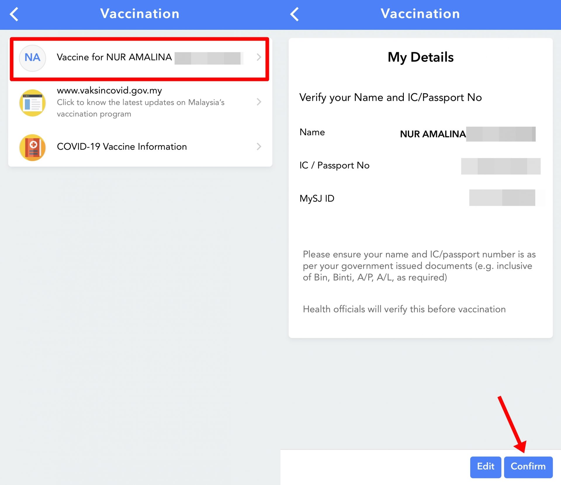
Task: Expand chevron beside COVID-19 Vaccine Information
Action: pos(259,147)
